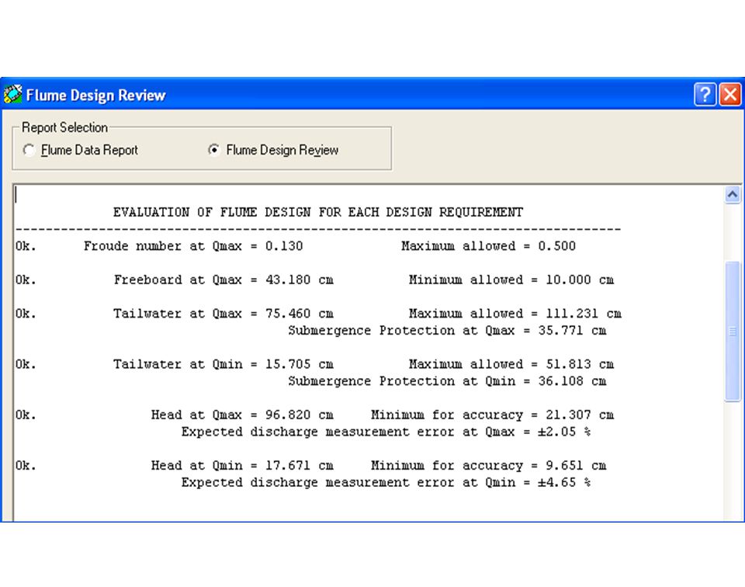Click Freeboard at Qmax = 43.180 cm
This screenshot has height=587, width=745.
[x=223, y=280]
